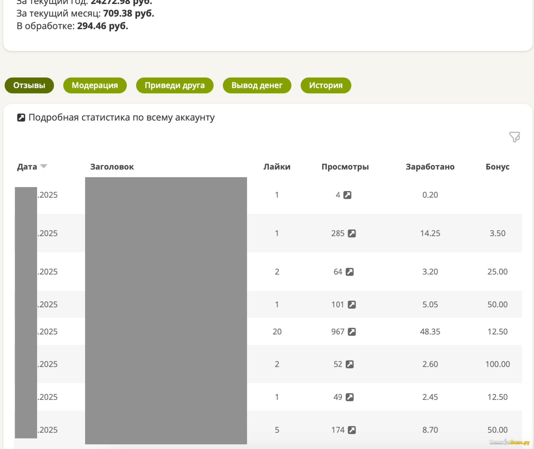534x449 pixels.
Task: Click the processing amount 294.46 руб.
Action: coord(102,26)
